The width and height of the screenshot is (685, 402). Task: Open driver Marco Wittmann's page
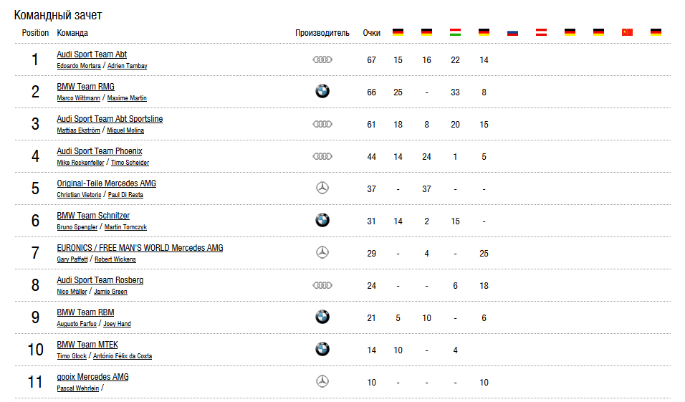pyautogui.click(x=79, y=98)
